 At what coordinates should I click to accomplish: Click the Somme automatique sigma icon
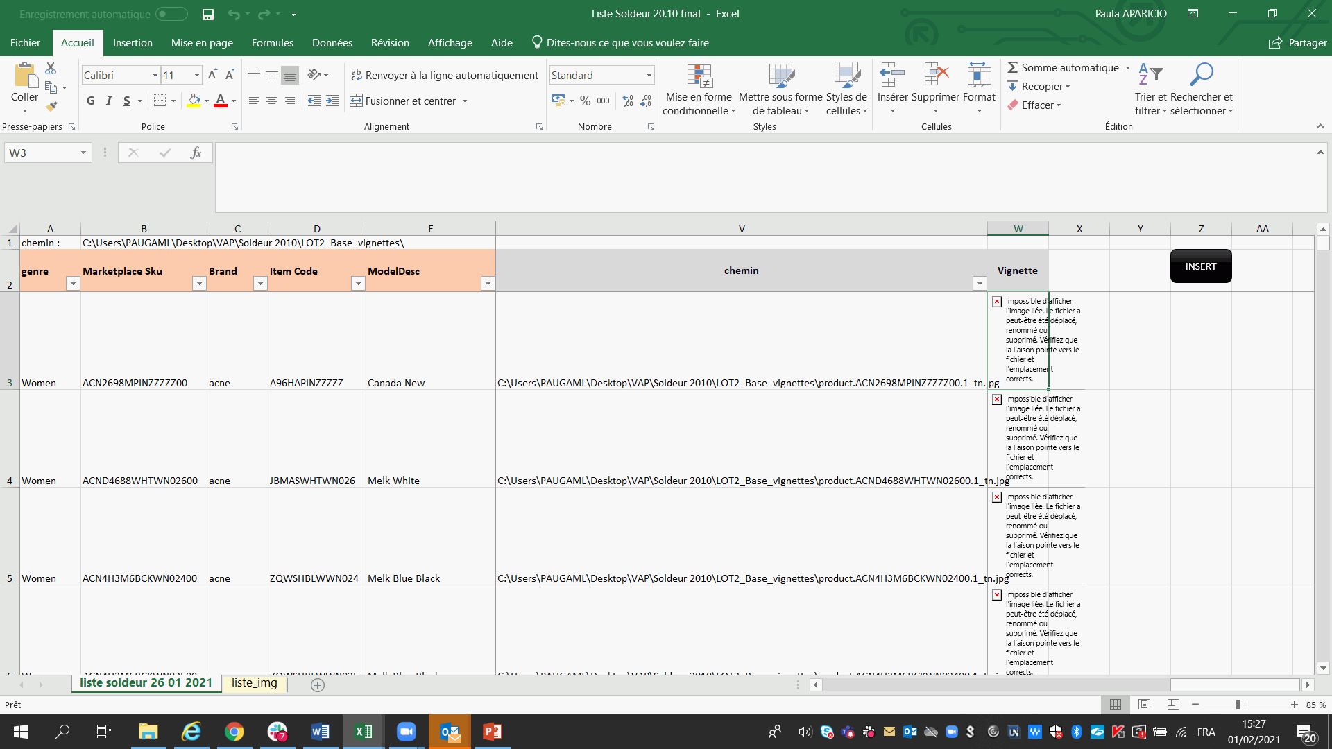pos(1013,67)
